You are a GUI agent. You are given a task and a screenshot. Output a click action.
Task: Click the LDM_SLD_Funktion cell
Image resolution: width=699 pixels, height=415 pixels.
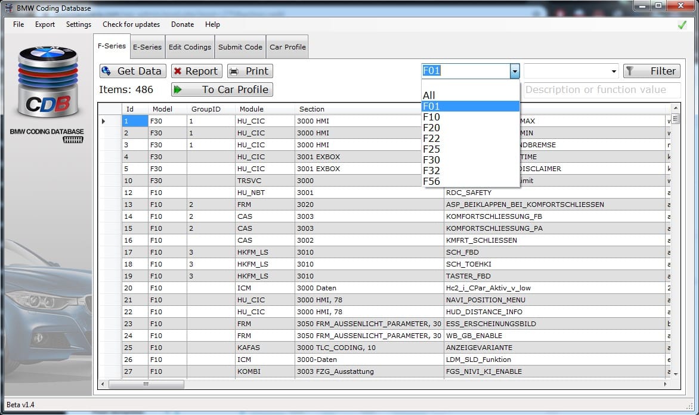tap(555, 360)
